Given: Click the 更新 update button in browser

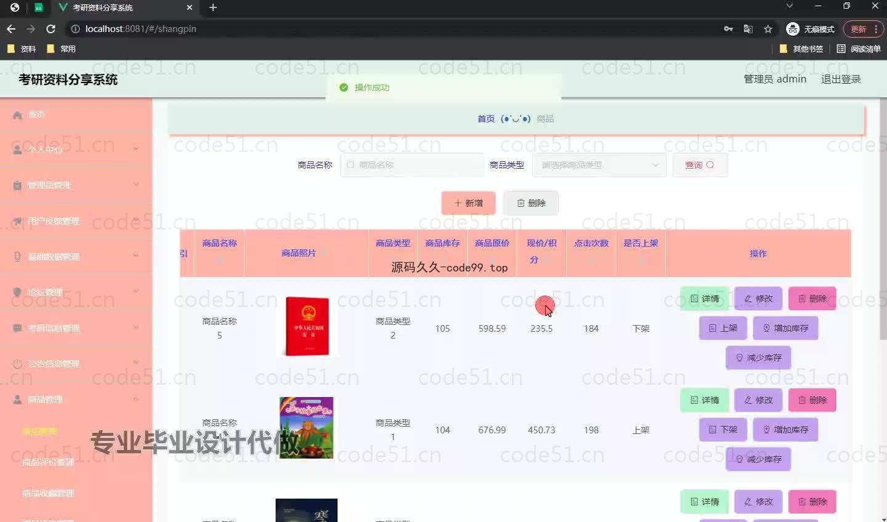Looking at the screenshot, I should coord(858,29).
